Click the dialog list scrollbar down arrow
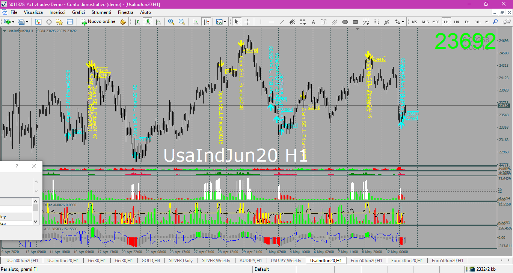 36,221
